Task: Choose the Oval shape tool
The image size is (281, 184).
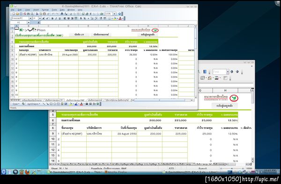Action: pyautogui.click(x=55, y=104)
